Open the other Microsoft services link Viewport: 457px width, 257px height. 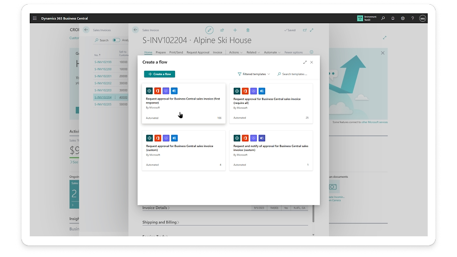(375, 122)
